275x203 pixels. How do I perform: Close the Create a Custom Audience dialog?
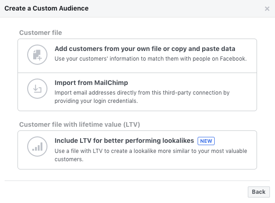267,9
